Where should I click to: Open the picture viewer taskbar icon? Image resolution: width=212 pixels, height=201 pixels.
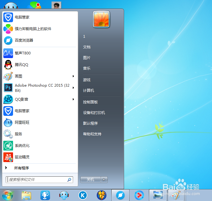coord(158,195)
